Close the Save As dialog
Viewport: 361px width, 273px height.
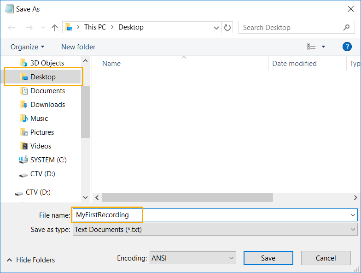click(x=351, y=9)
